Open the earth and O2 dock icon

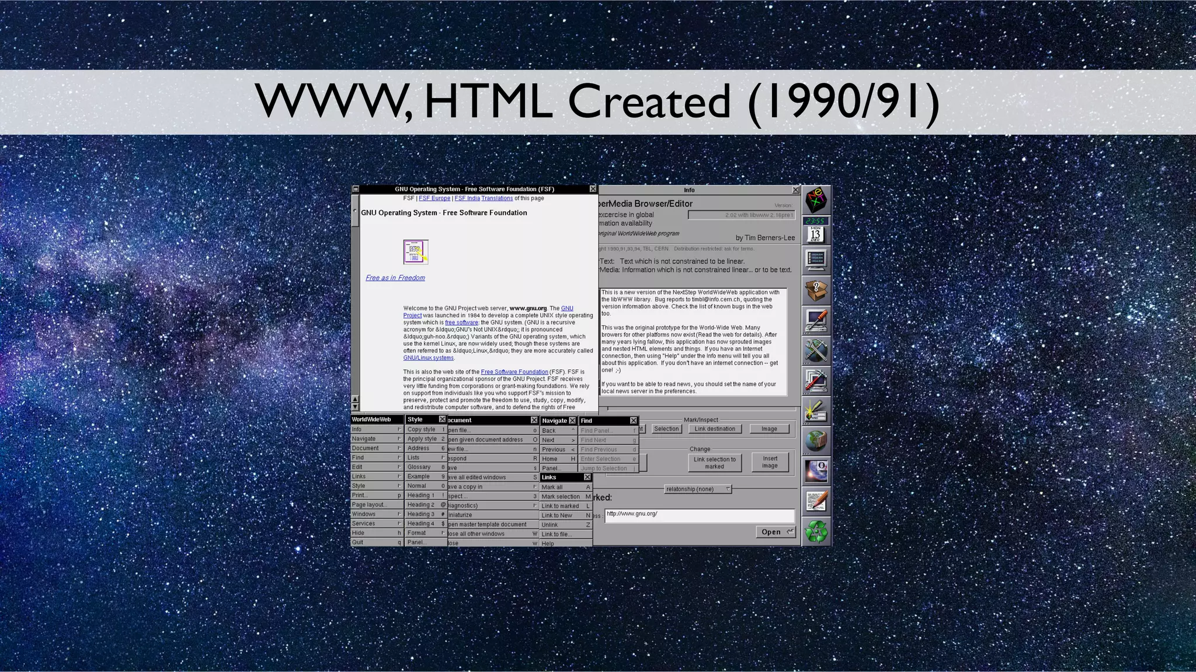point(816,471)
